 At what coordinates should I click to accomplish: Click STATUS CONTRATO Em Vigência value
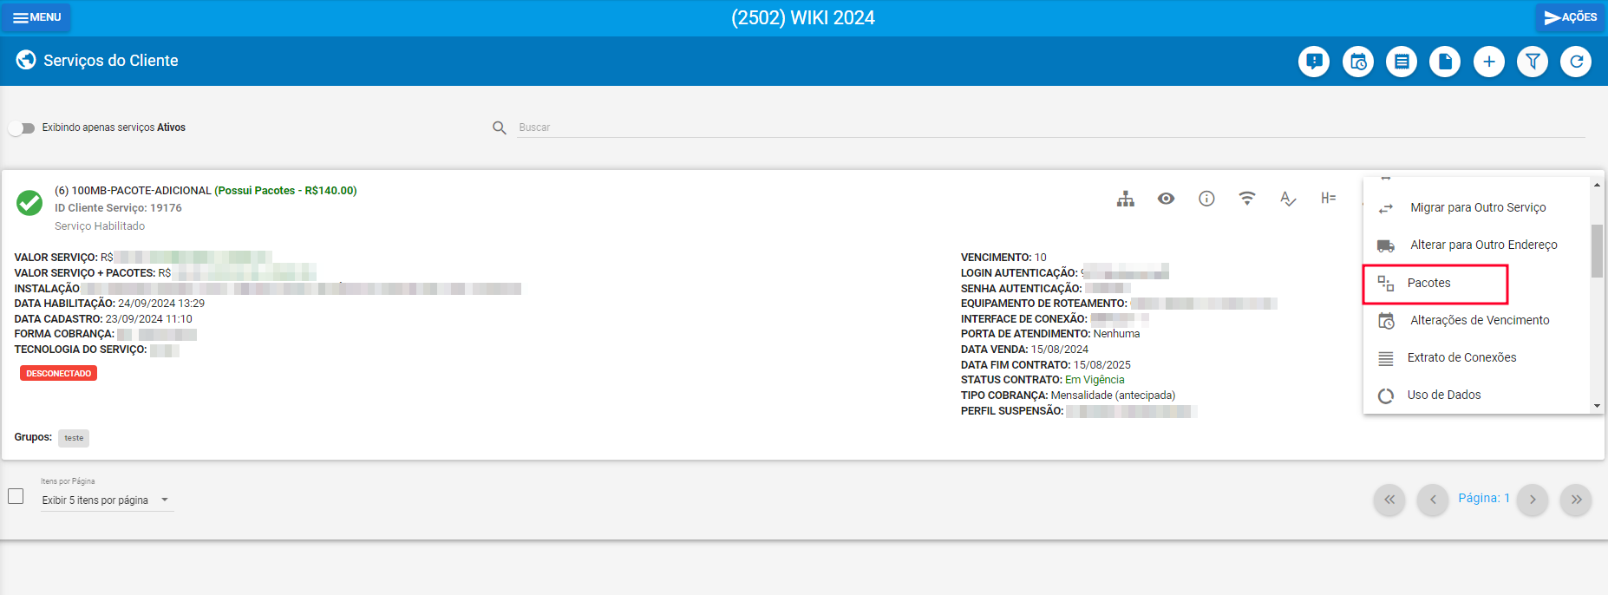click(x=1095, y=380)
